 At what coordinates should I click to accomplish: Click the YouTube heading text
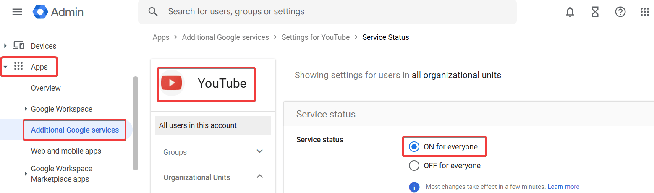222,83
